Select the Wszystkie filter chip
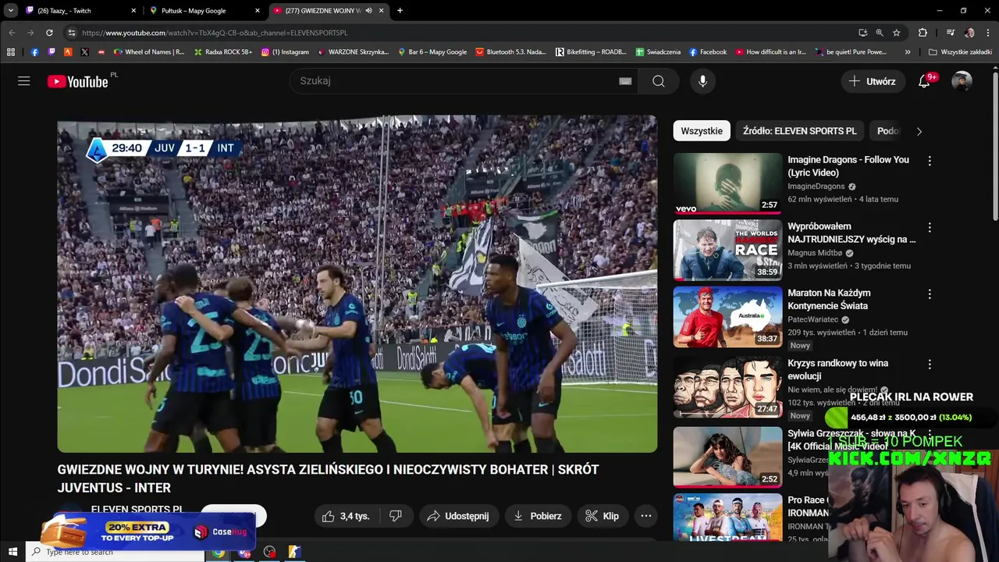Screen dimensions: 999x562 [702, 131]
